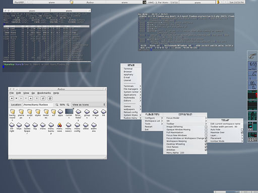Select the groups file icon
The image size is (258, 193).
click(87, 112)
